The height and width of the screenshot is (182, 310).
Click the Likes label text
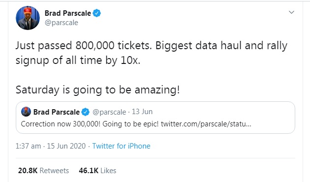(x=108, y=171)
